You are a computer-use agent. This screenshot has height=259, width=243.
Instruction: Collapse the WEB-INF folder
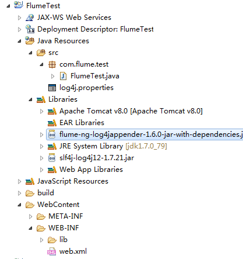[x=30, y=228]
